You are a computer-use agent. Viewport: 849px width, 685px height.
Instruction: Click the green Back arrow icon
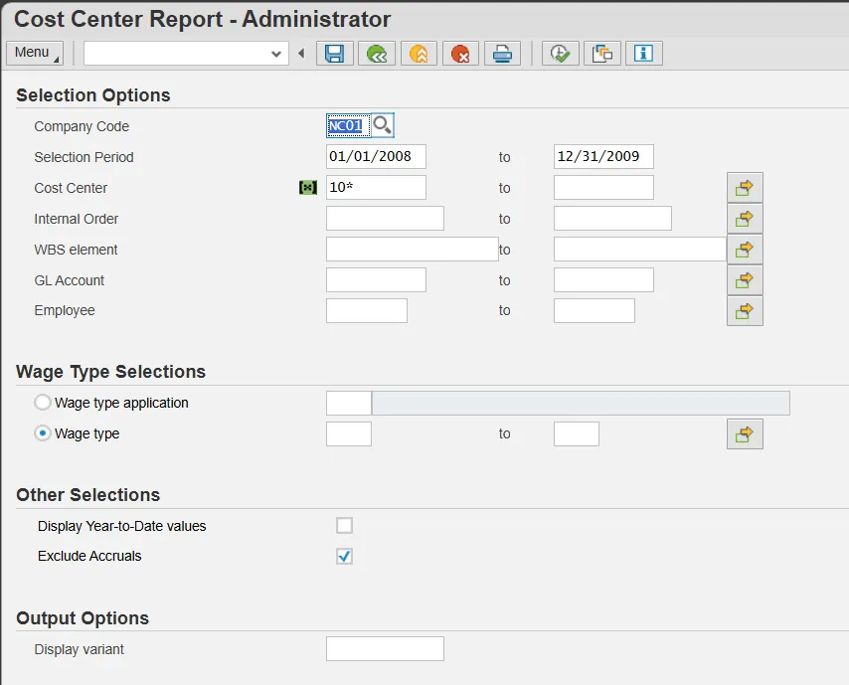click(377, 54)
